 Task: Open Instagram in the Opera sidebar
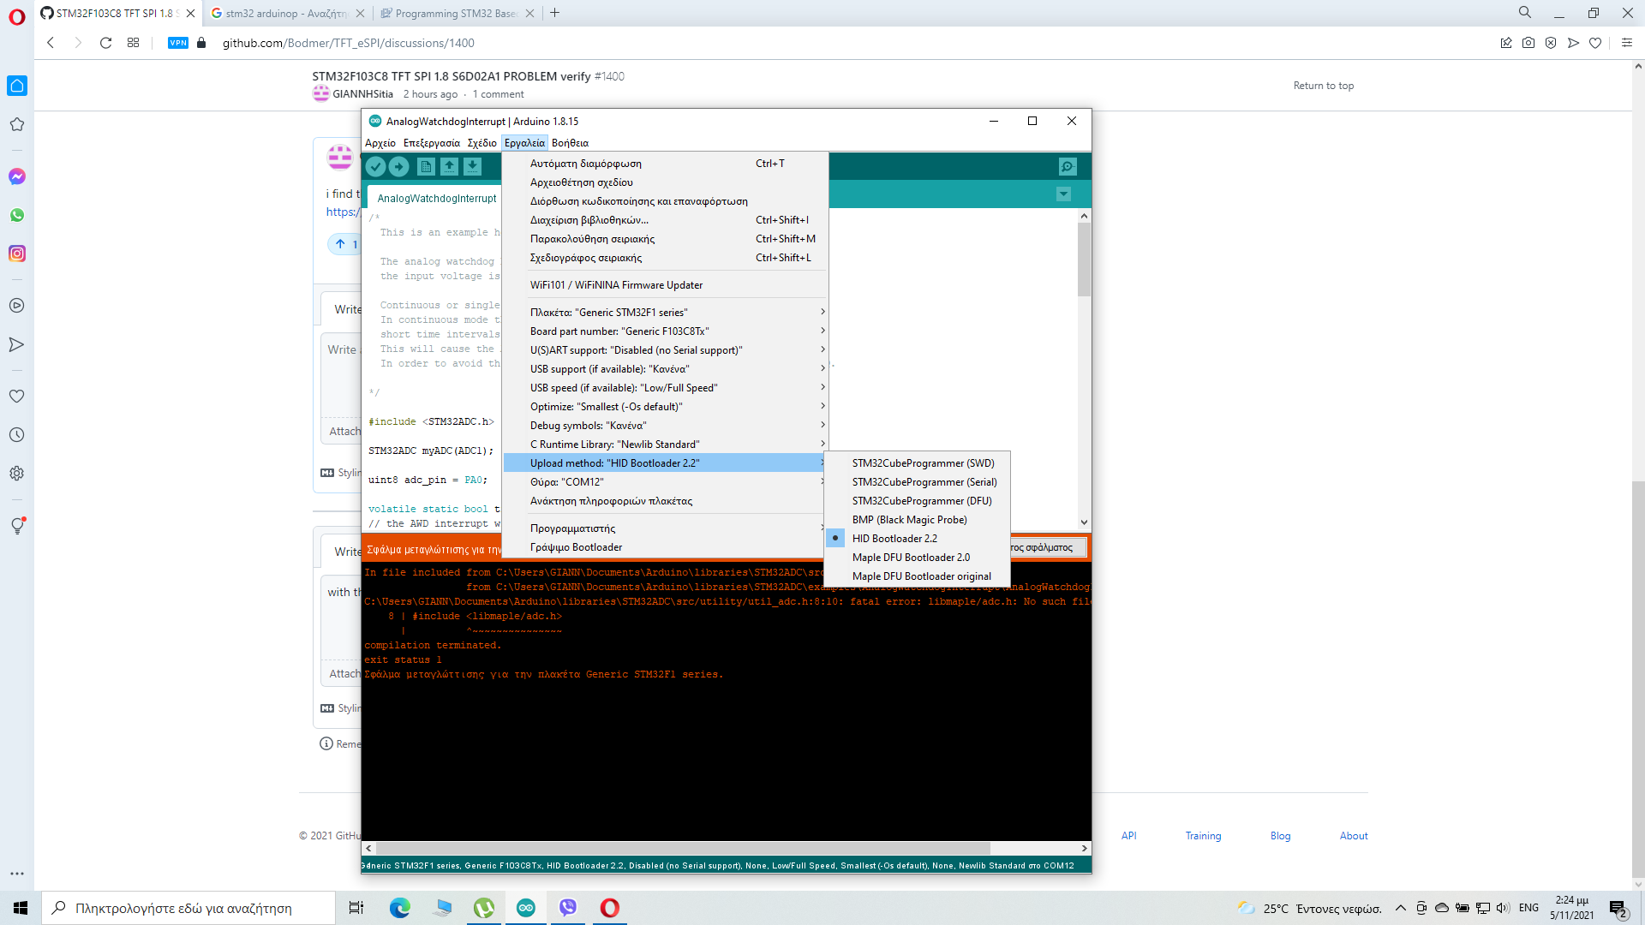(x=17, y=254)
